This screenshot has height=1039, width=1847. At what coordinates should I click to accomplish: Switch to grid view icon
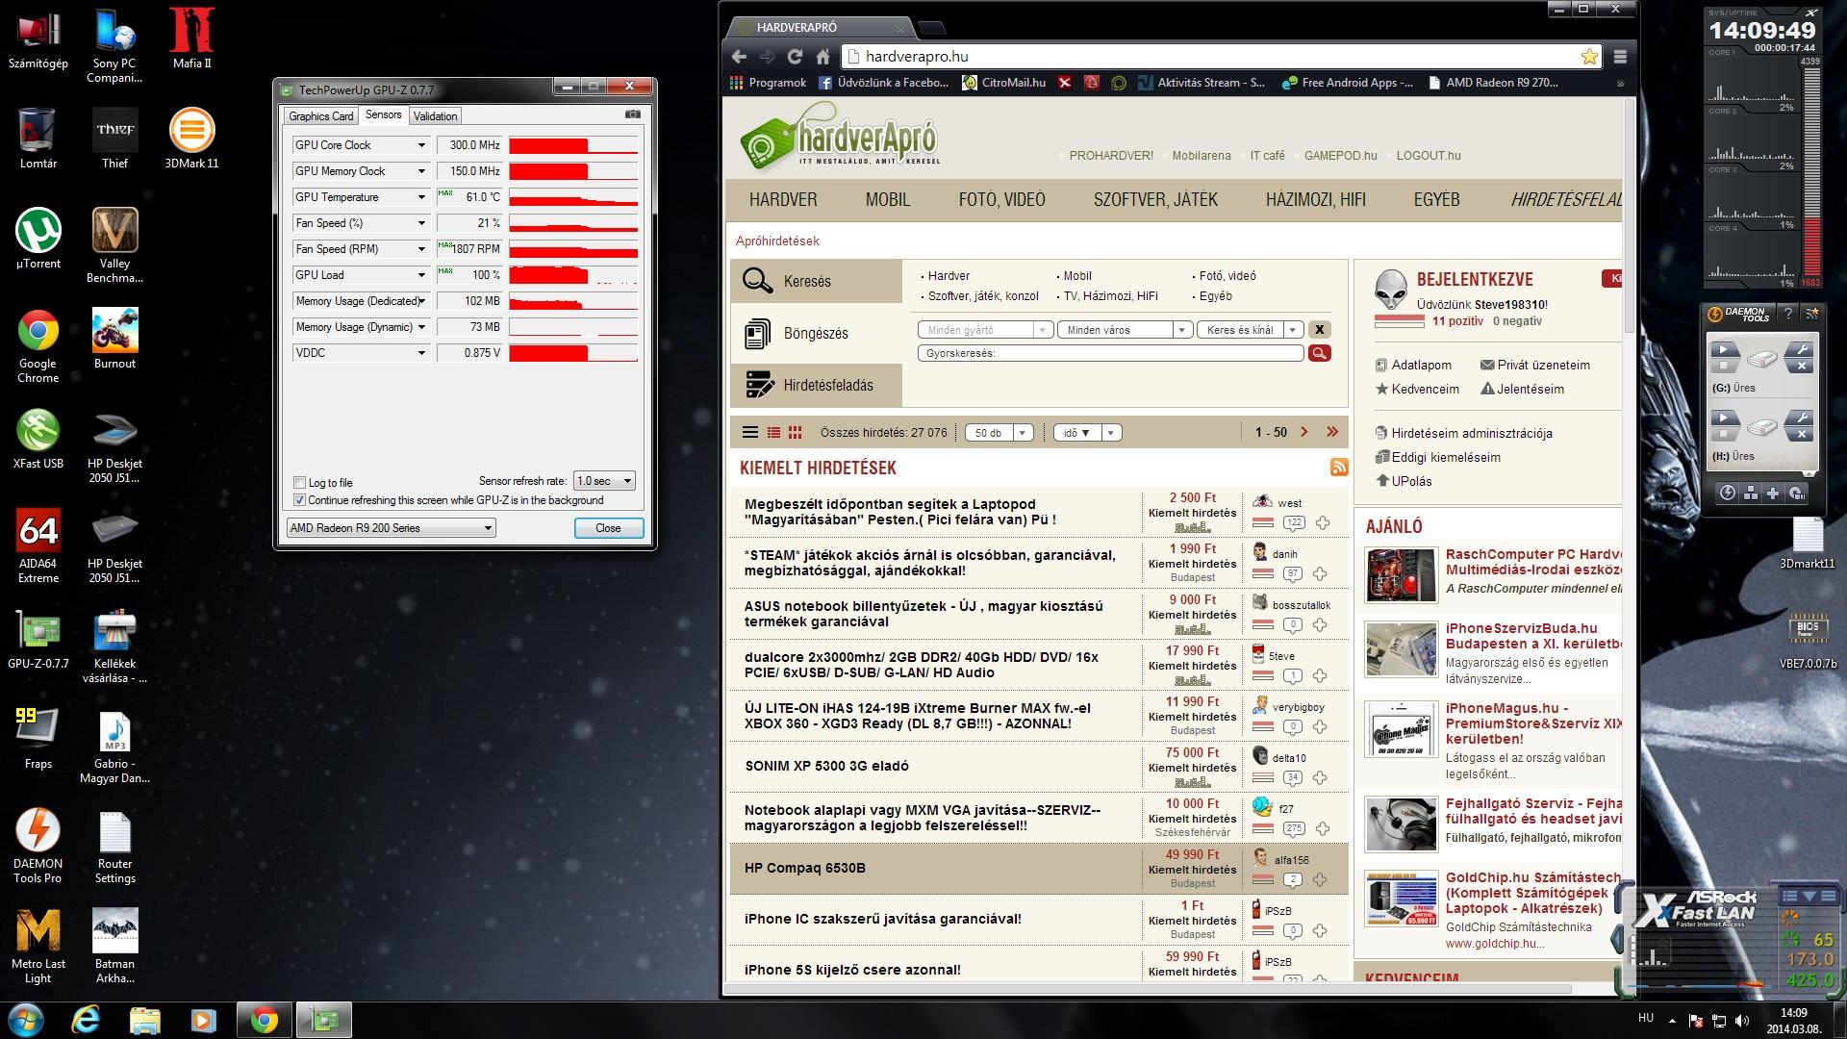[x=795, y=433]
